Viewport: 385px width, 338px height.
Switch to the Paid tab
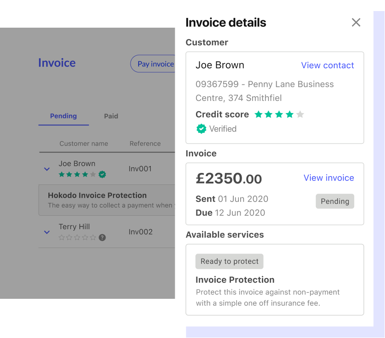click(111, 116)
